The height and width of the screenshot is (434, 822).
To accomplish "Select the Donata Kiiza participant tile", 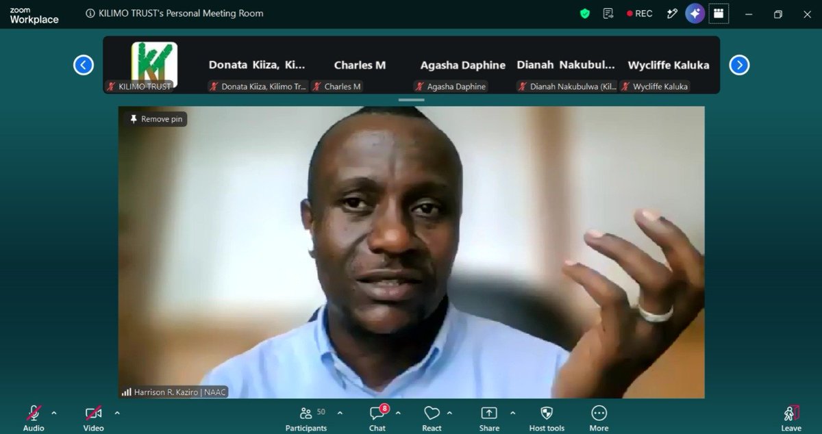I will [258, 65].
